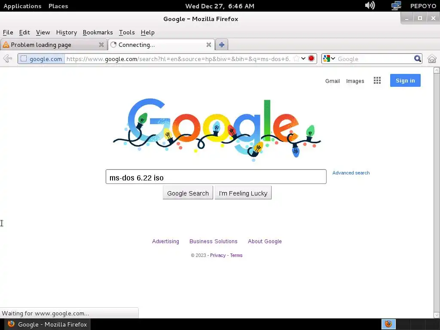The height and width of the screenshot is (330, 440).
Task: Close the Problem loading page tab
Action: pos(101,45)
